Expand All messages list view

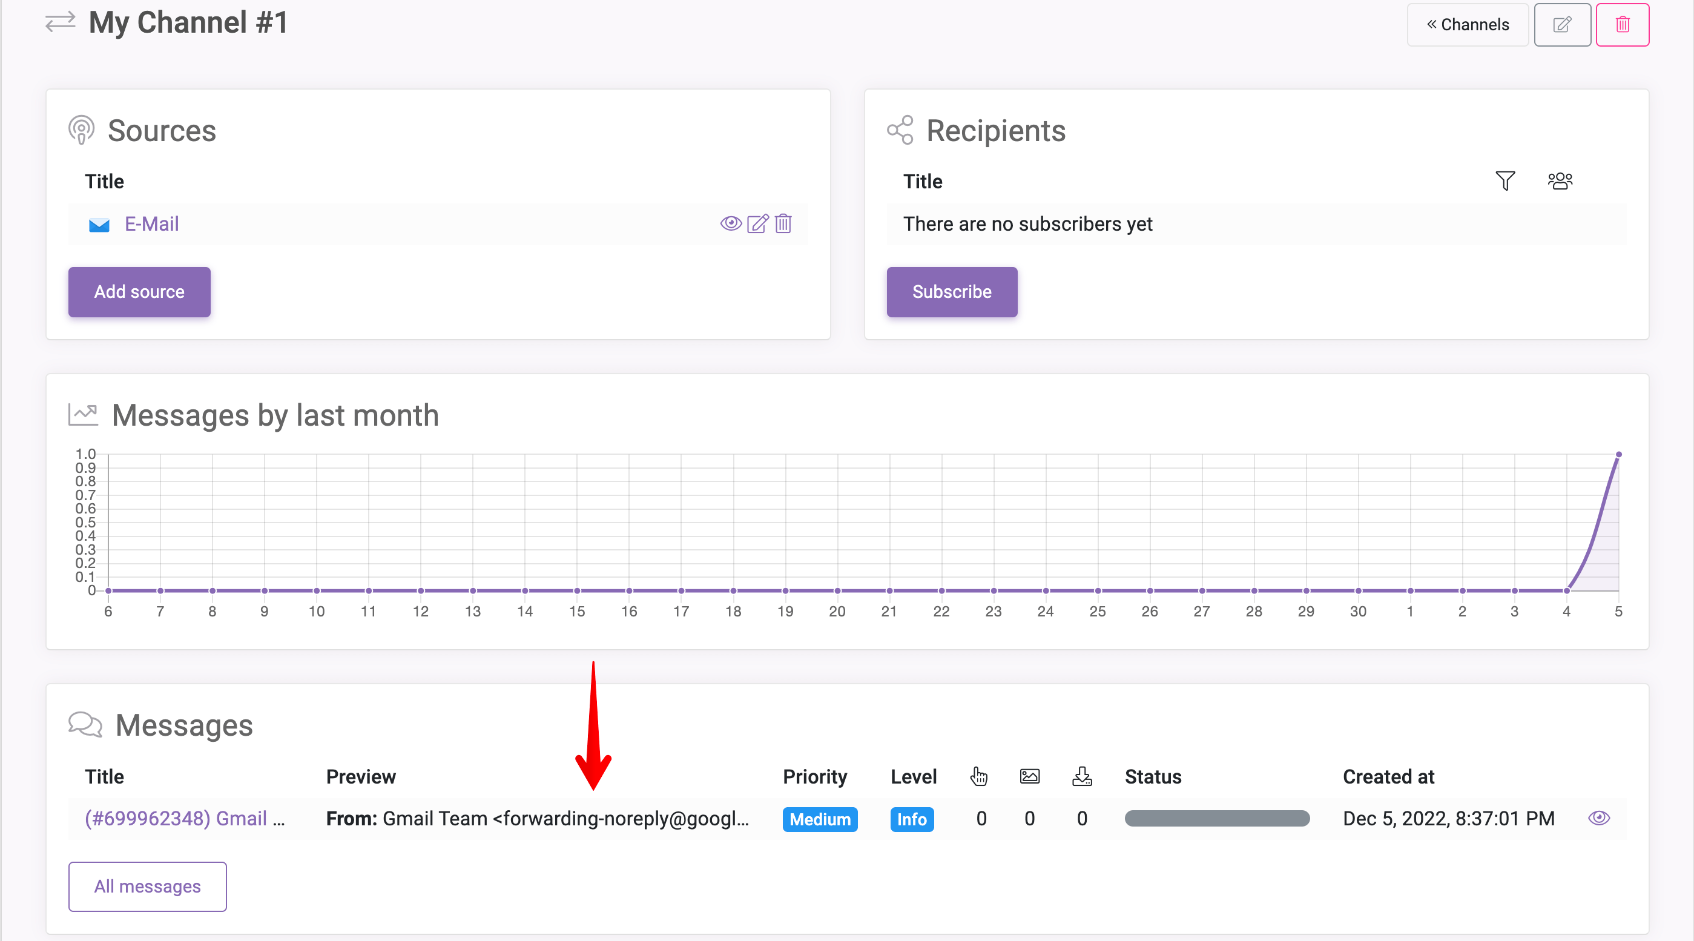click(147, 887)
